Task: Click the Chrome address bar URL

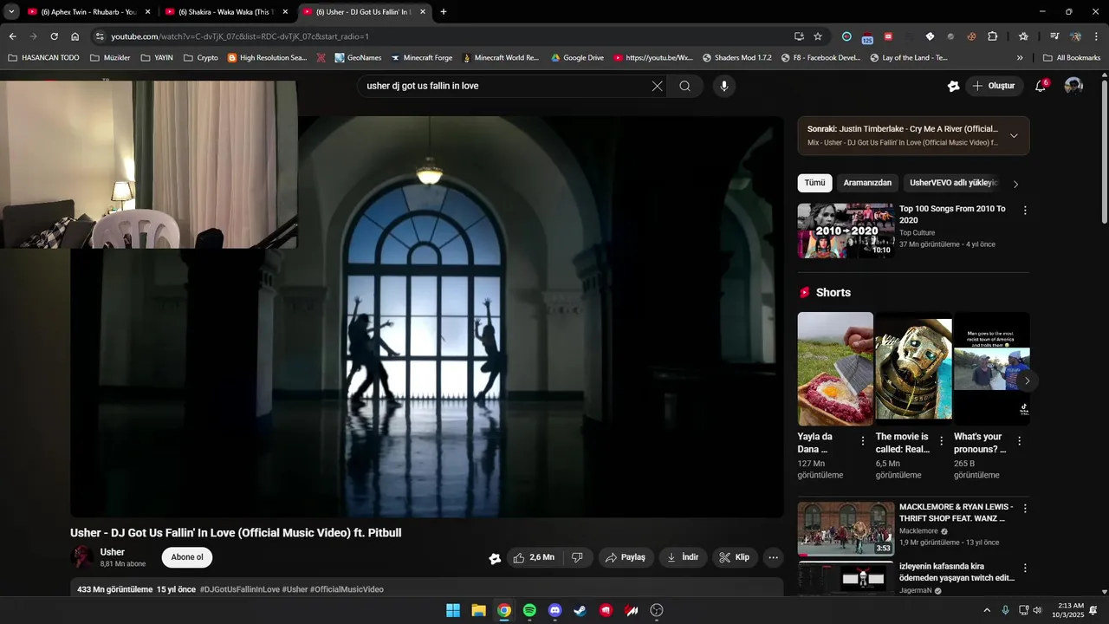Action: (239, 36)
